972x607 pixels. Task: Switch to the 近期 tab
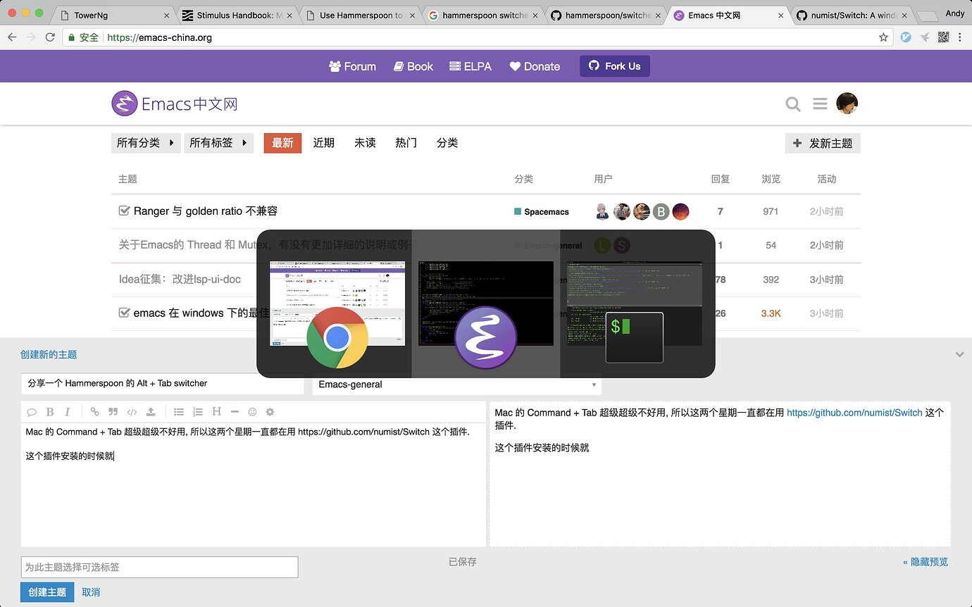(x=324, y=143)
